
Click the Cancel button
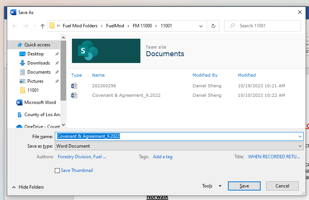pos(282,186)
